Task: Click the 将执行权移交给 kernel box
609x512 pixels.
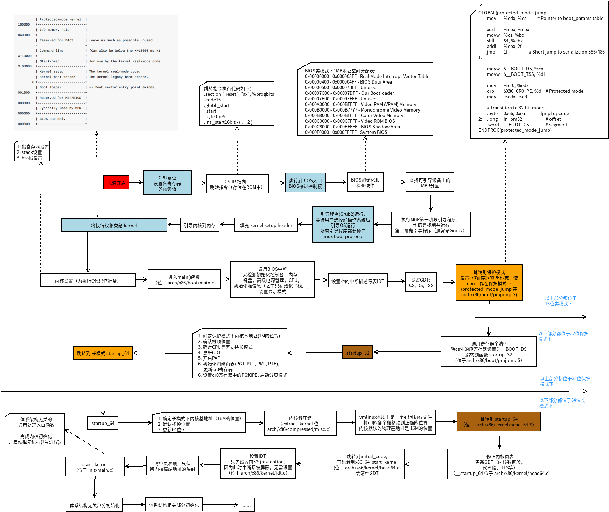Action: click(114, 225)
